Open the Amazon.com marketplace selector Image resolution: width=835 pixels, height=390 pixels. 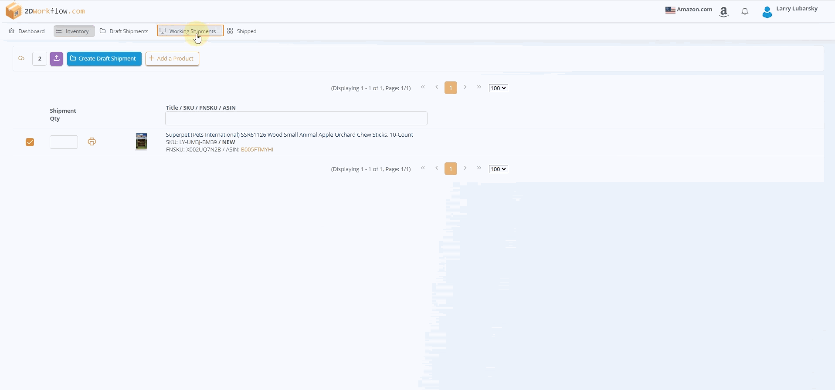tap(689, 10)
